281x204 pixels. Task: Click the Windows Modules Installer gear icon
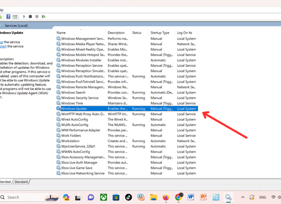click(58, 60)
